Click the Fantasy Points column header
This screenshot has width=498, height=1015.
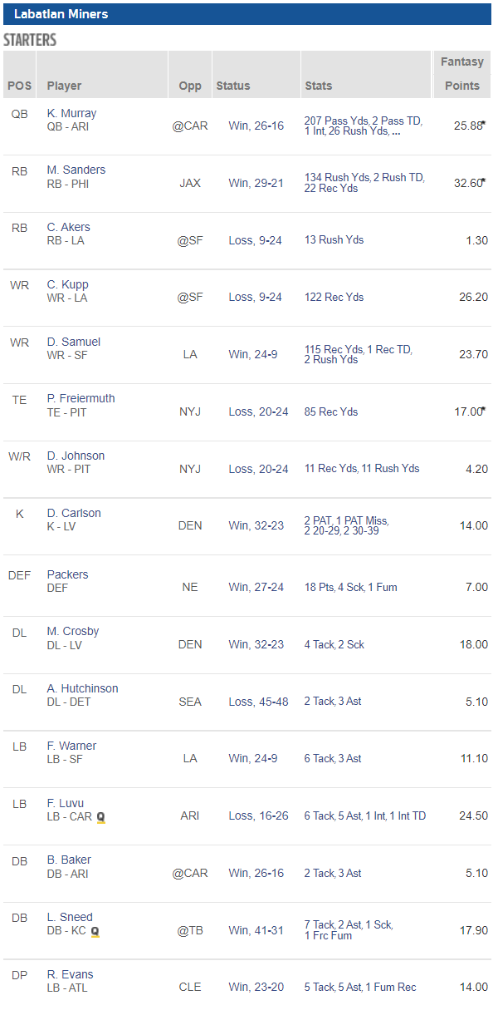pos(461,74)
